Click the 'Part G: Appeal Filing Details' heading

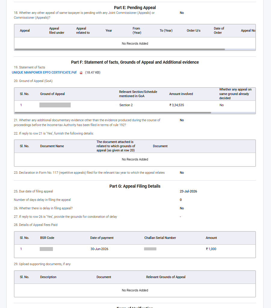pyautogui.click(x=135, y=186)
